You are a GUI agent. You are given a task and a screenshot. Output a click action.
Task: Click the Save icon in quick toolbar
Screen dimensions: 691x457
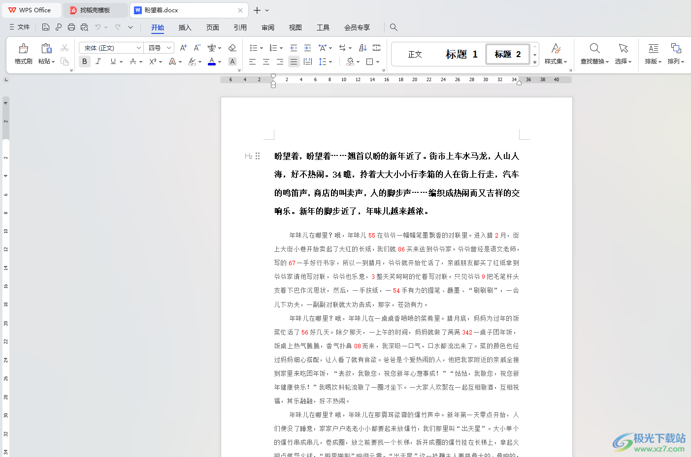click(45, 27)
